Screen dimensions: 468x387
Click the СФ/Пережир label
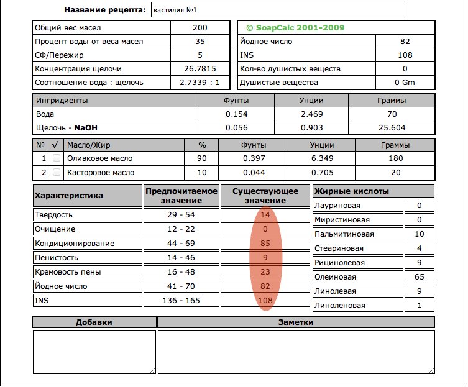tap(59, 55)
